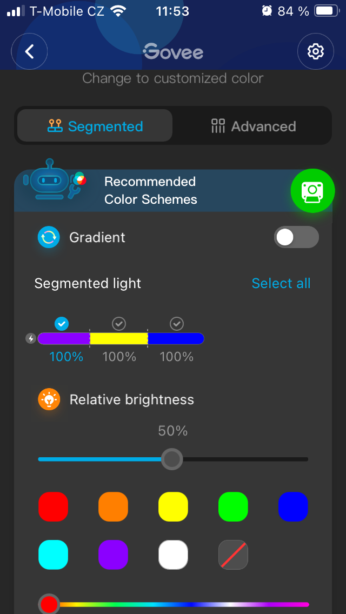Viewport: 346px width, 614px height.
Task: Tap the green camera floating button
Action: pyautogui.click(x=312, y=191)
